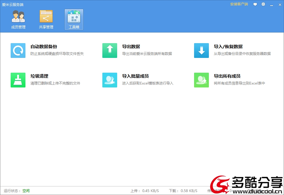Screen dimensions: 284x195
Task: Select the 工具箱 toolbox icon
Action: (x=74, y=17)
